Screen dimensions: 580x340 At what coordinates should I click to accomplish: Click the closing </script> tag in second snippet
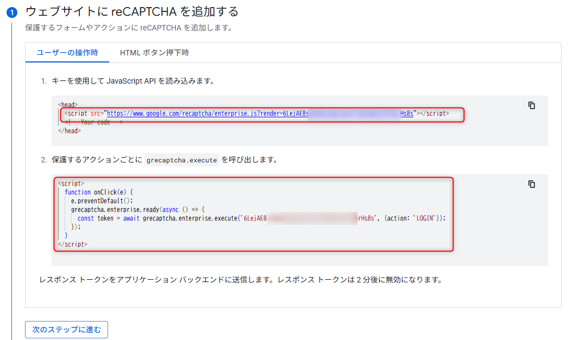(73, 244)
